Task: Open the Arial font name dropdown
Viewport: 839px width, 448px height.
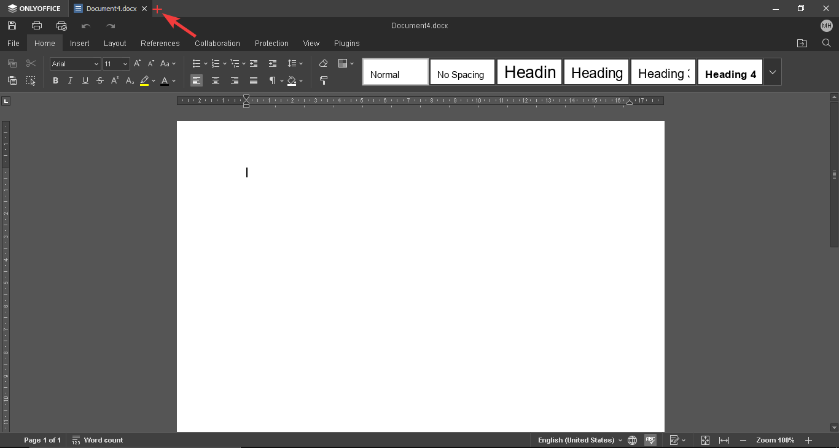Action: tap(96, 64)
